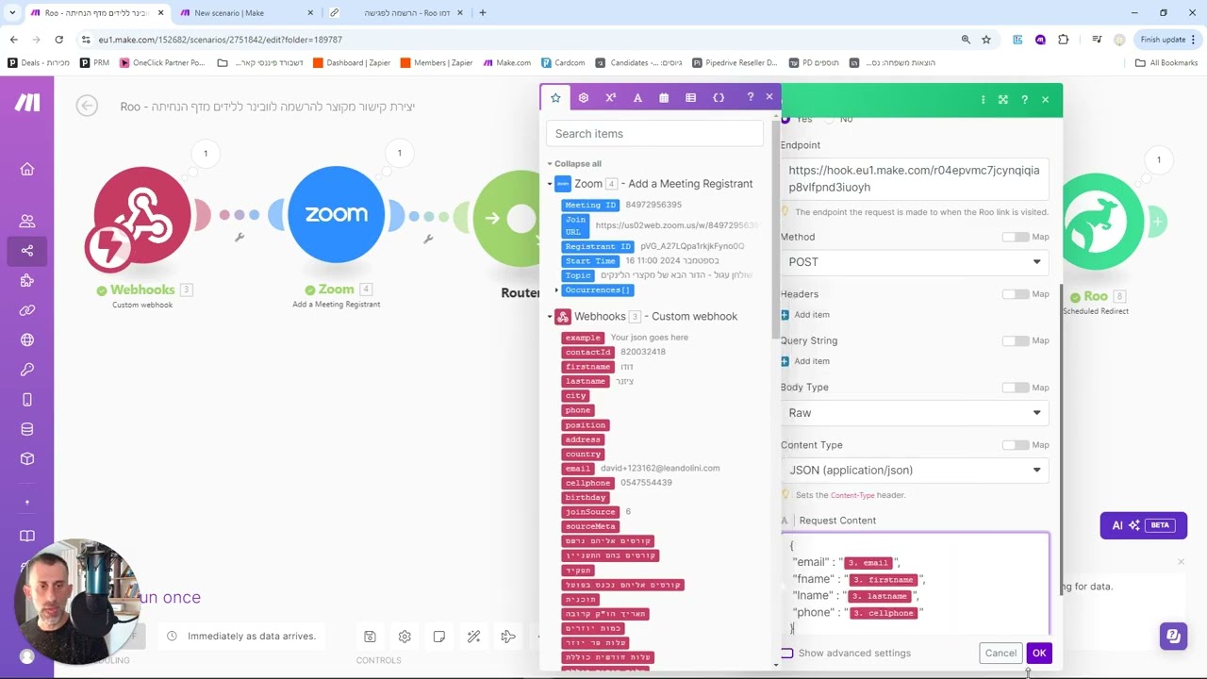
Task: Click auto-align magic wand icon
Action: [473, 637]
